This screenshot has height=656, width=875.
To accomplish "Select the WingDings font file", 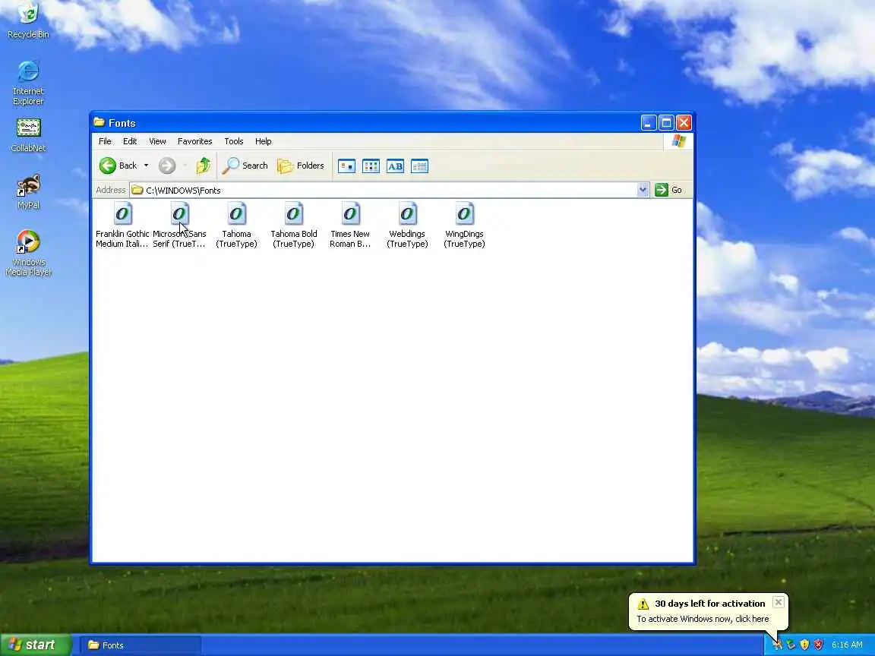I will (x=464, y=225).
